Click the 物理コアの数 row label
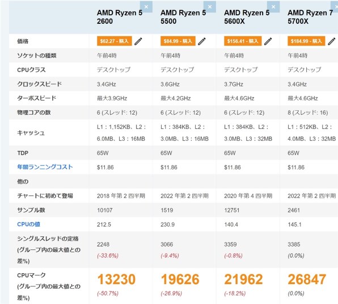 34,113
